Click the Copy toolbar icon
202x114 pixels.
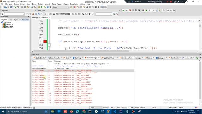point(25,7)
